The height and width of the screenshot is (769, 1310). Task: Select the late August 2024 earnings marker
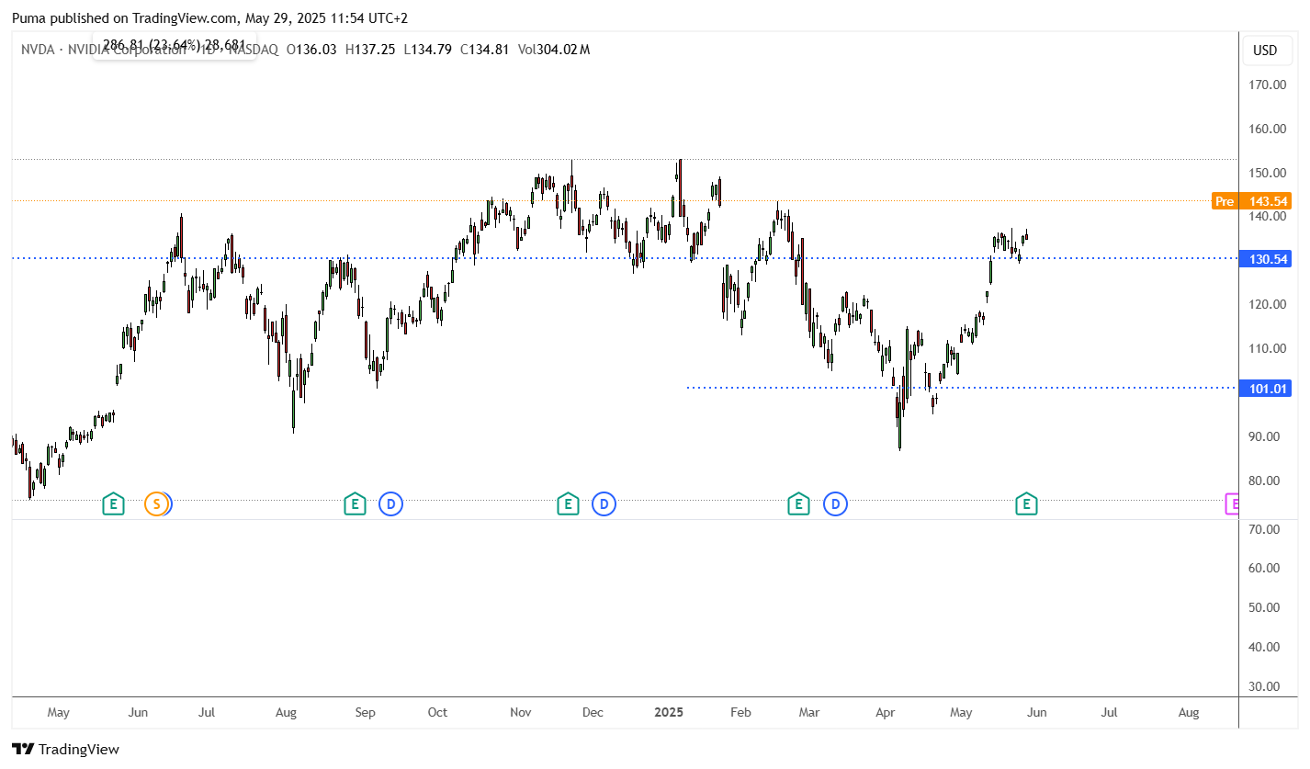(355, 503)
